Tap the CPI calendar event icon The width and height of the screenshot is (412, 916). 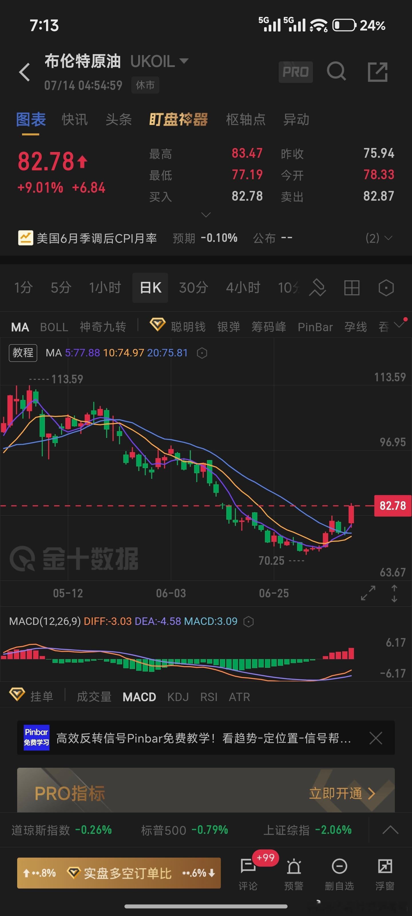click(25, 238)
